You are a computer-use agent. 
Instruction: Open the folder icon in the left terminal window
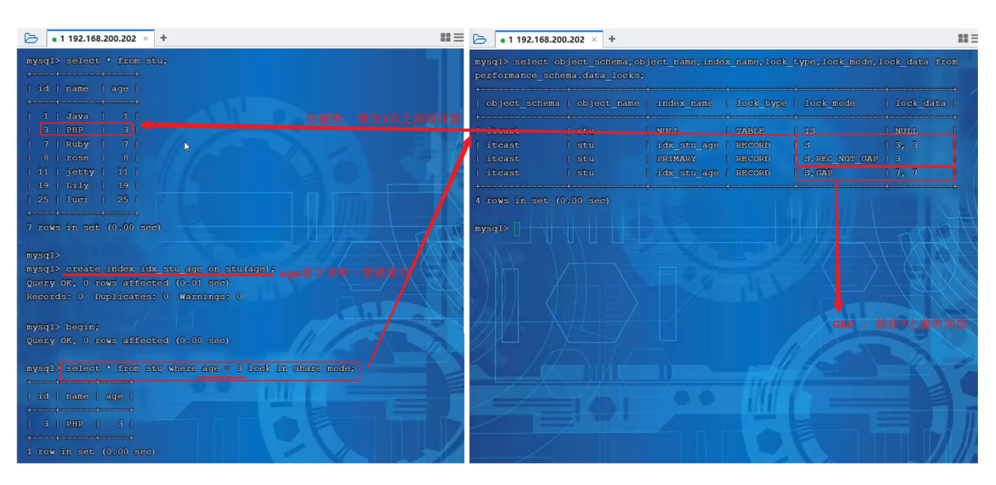point(31,38)
